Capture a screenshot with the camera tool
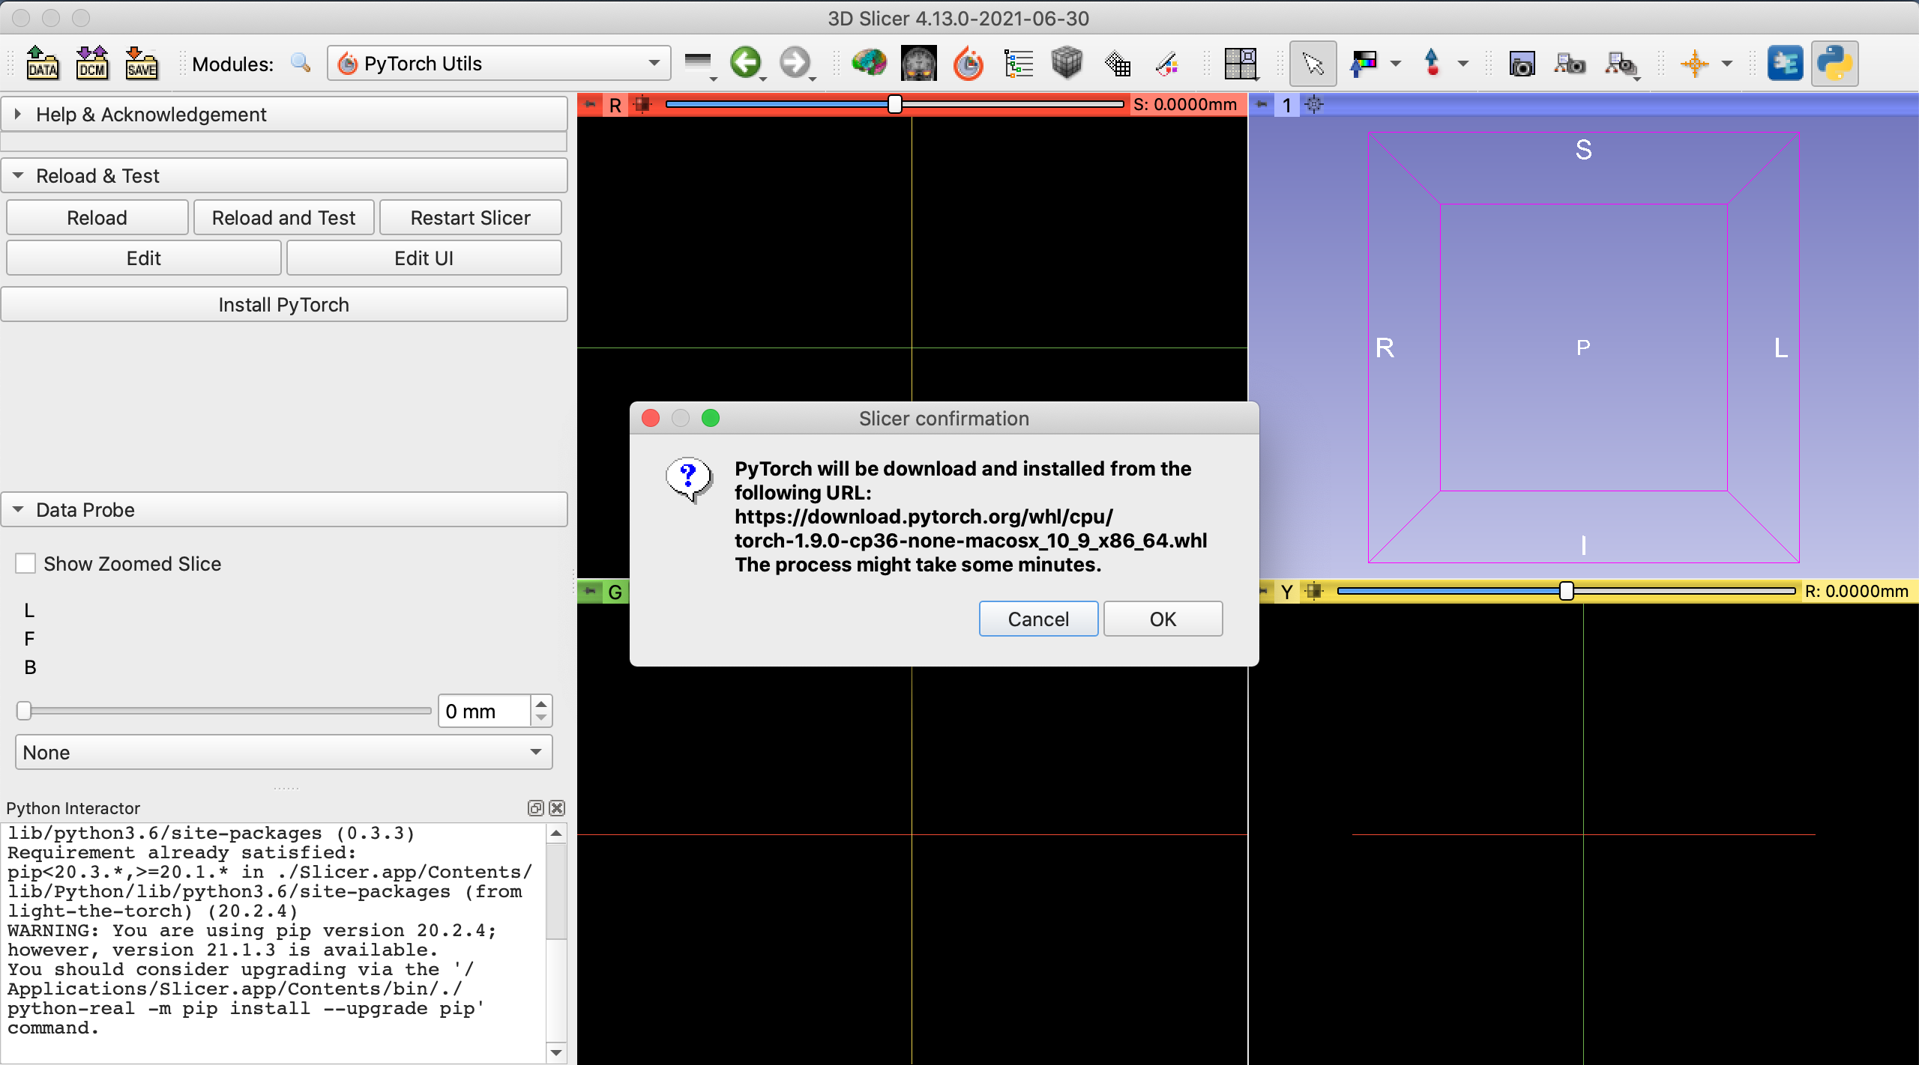The image size is (1919, 1065). tap(1523, 64)
